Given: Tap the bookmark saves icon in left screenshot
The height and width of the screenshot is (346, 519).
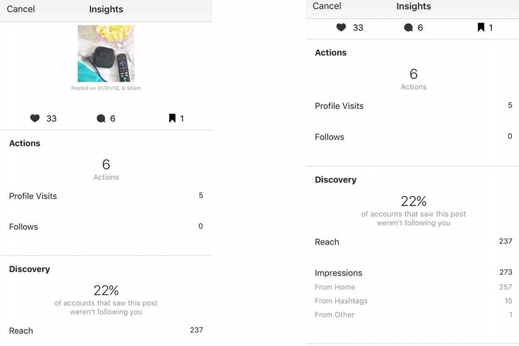Looking at the screenshot, I should tap(172, 118).
